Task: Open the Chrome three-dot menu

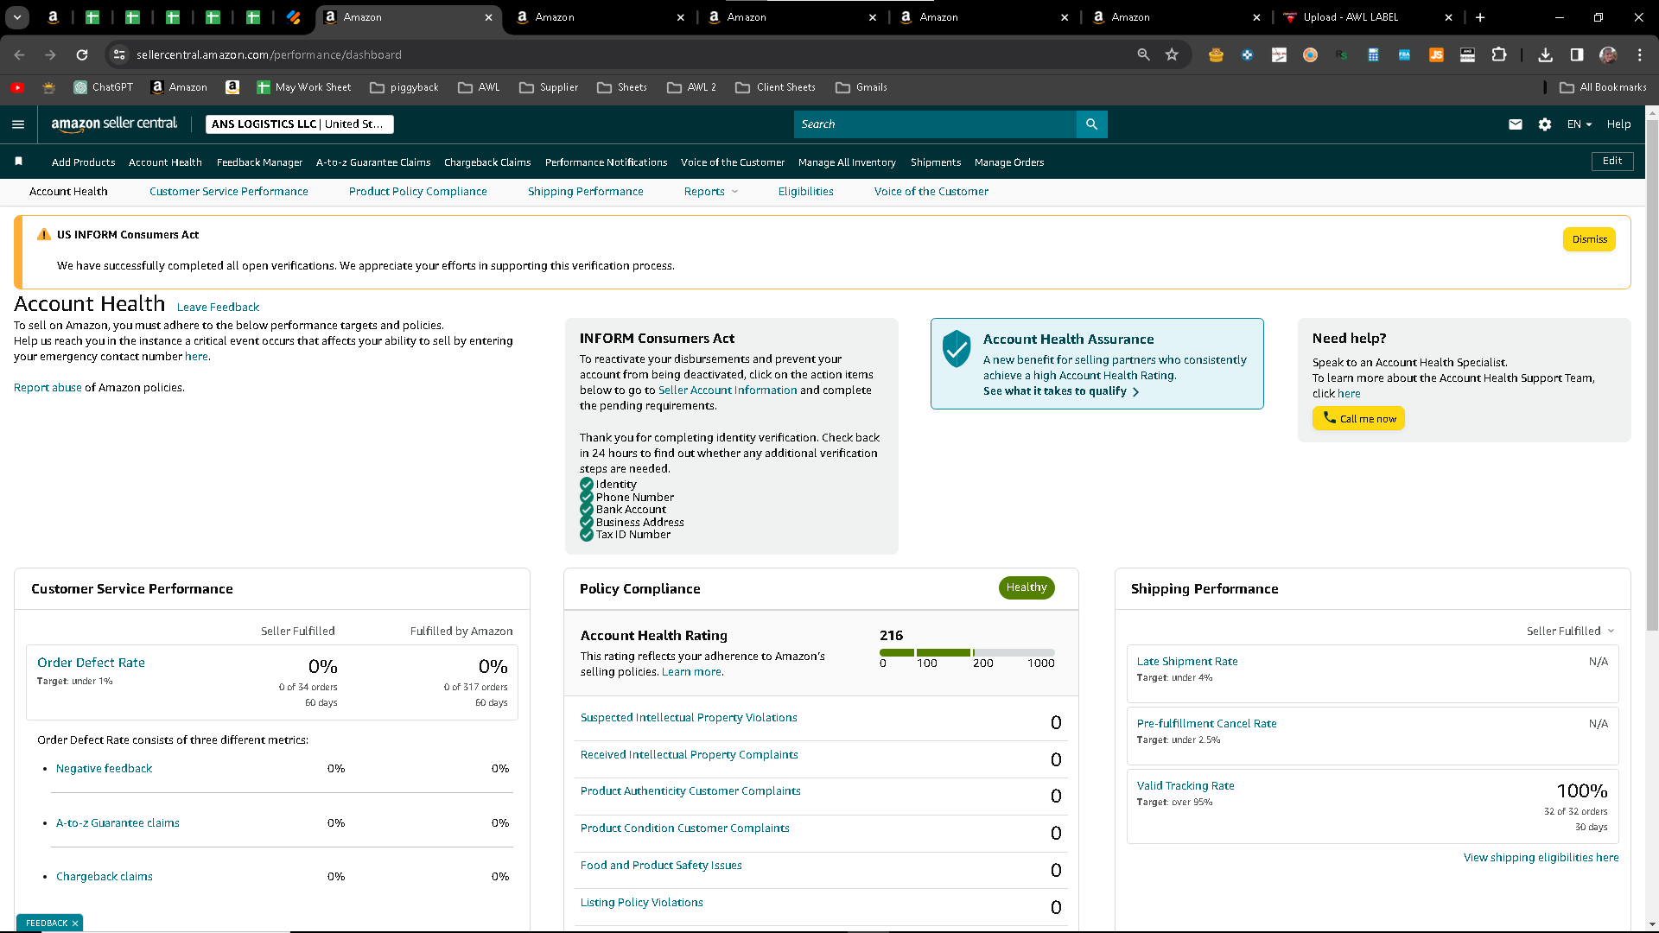Action: (x=1639, y=54)
